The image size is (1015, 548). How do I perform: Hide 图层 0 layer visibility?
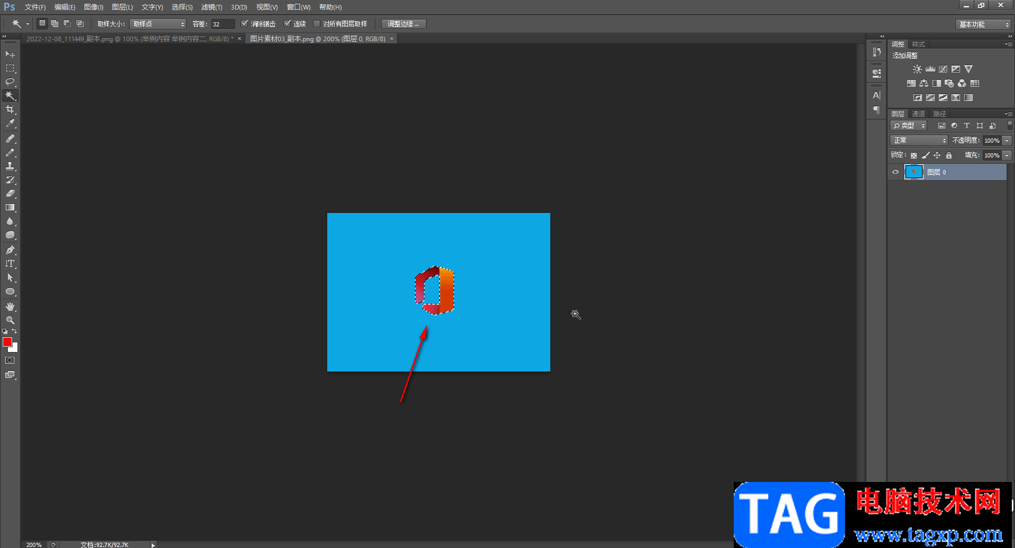(896, 172)
